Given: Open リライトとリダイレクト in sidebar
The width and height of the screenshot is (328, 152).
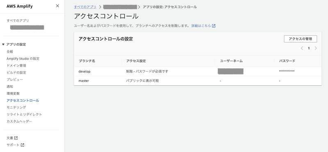Looking at the screenshot, I should point(24,114).
